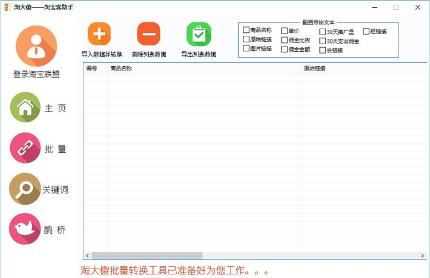The width and height of the screenshot is (430, 278).
Task: Enable the 原始链接 checkbox
Action: 246,39
